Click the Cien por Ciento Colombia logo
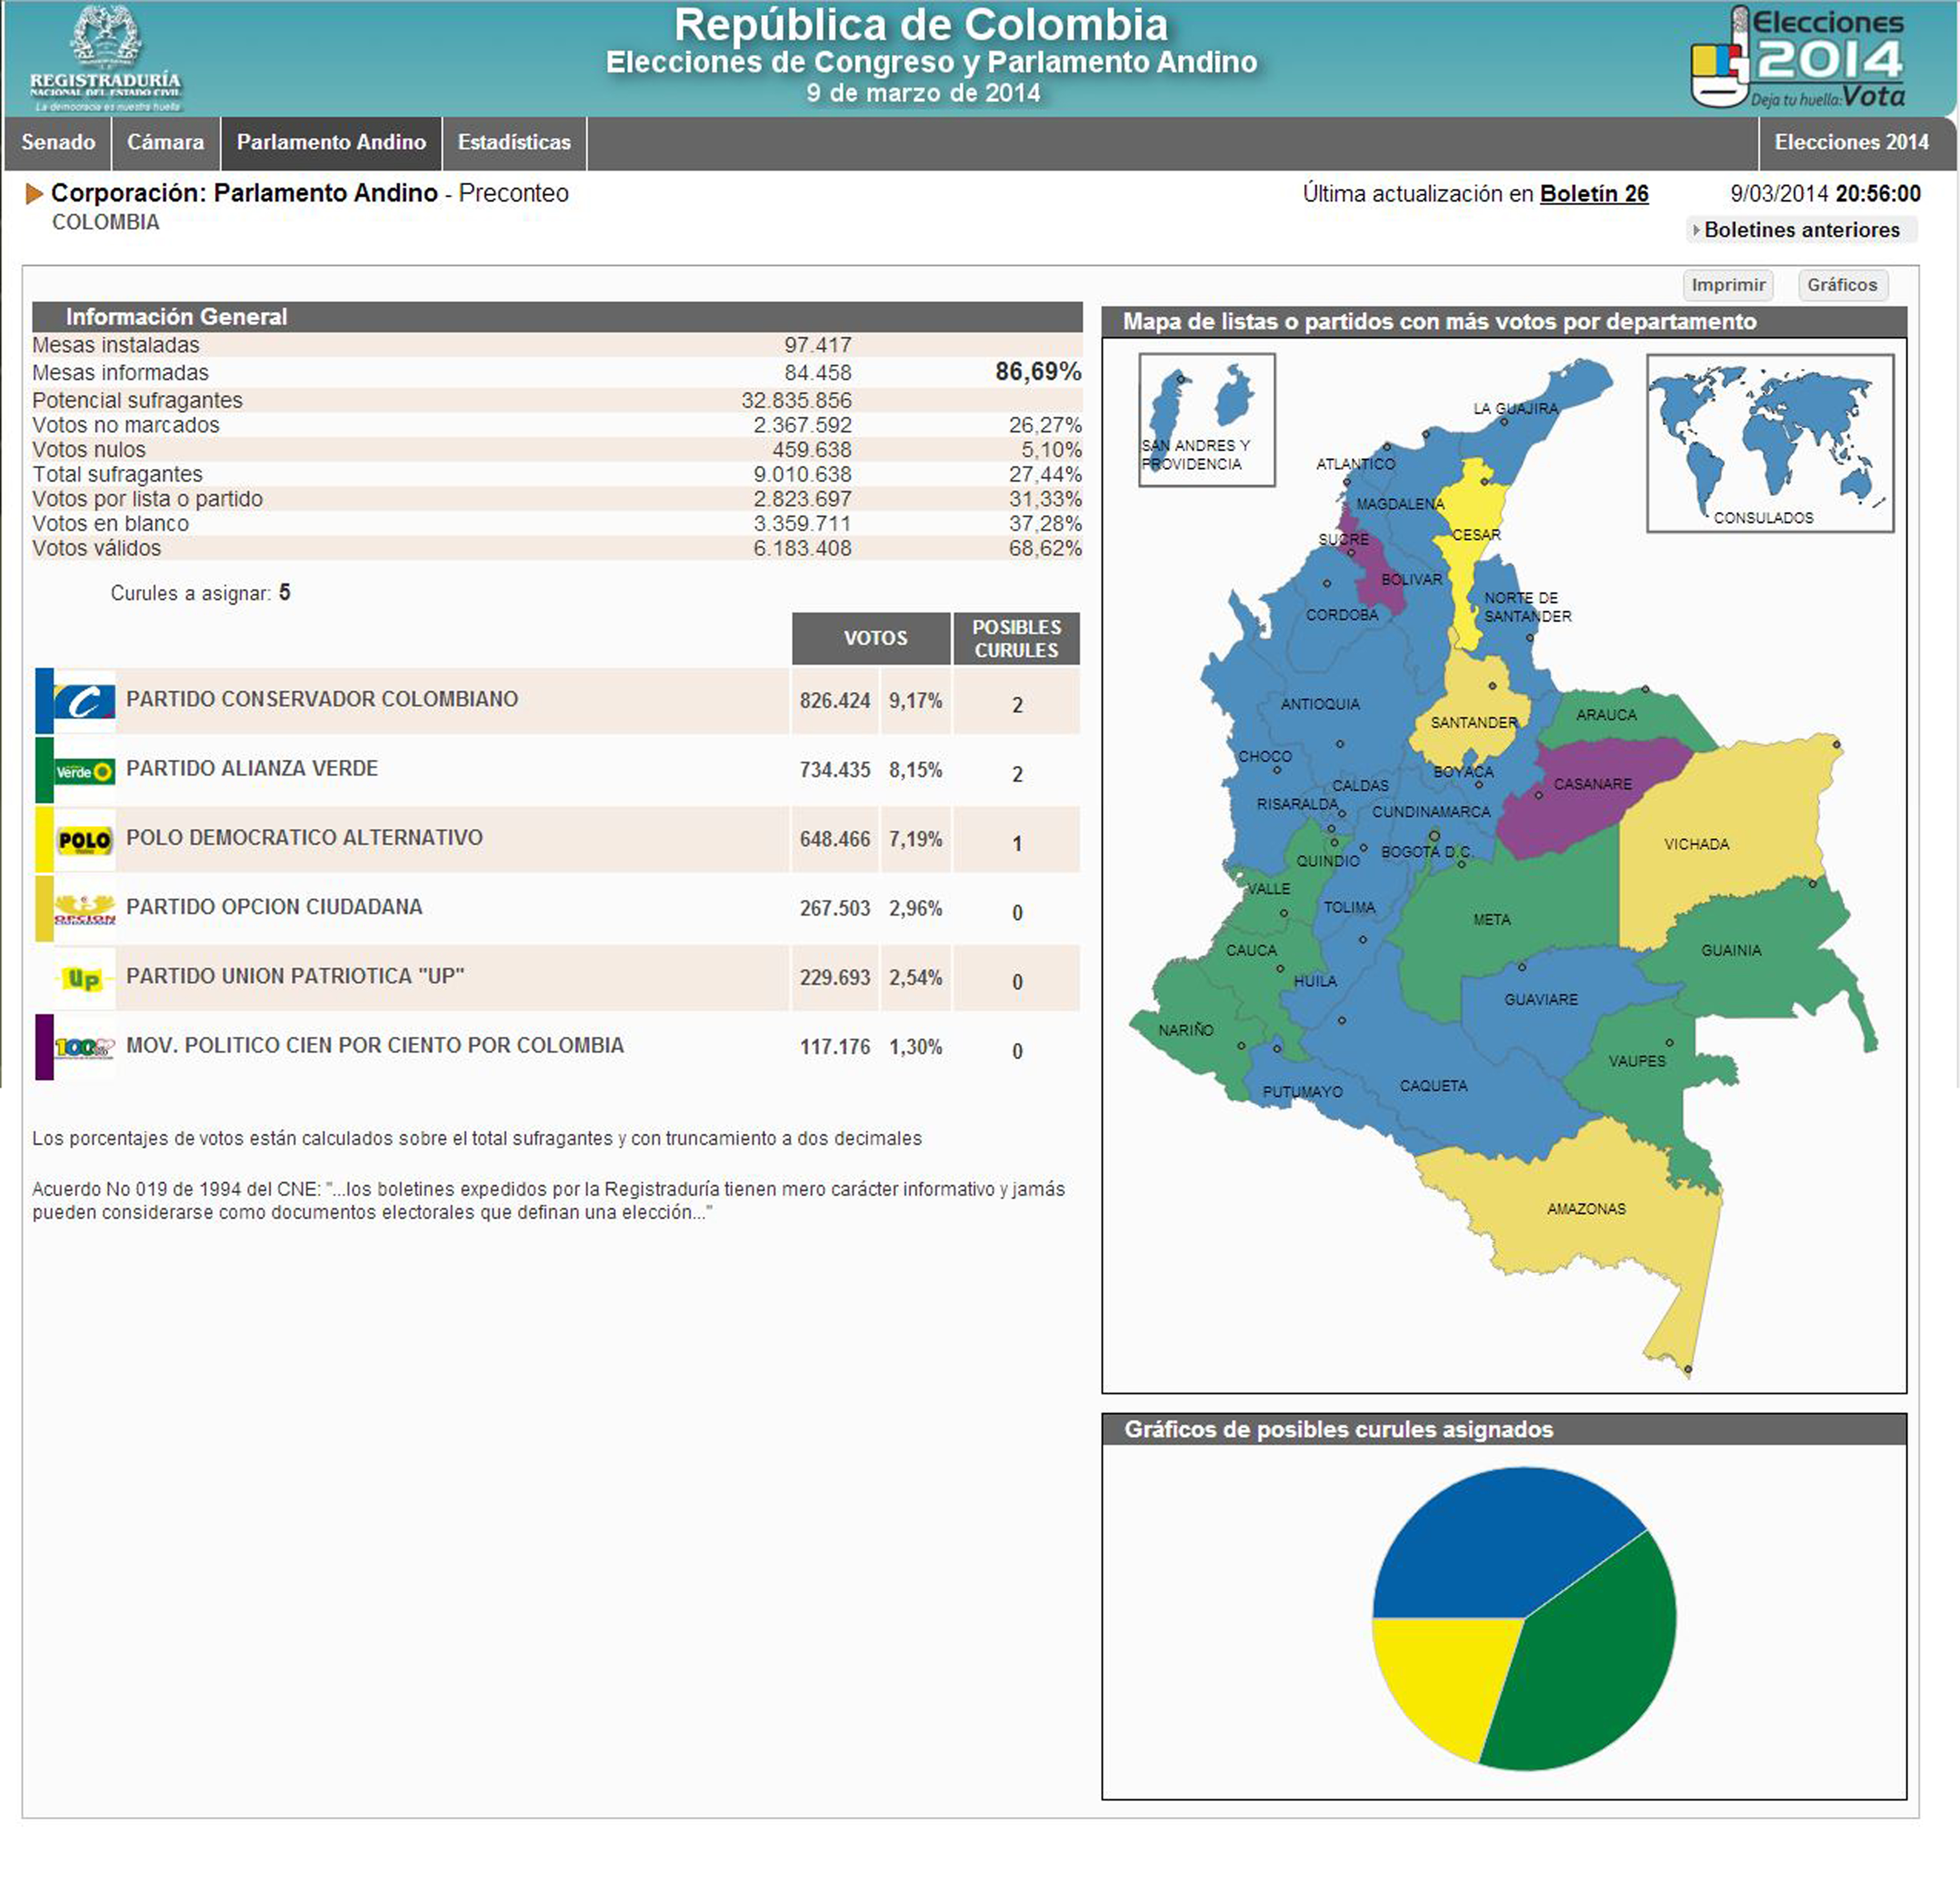Image resolution: width=1960 pixels, height=1879 pixels. 84,1047
